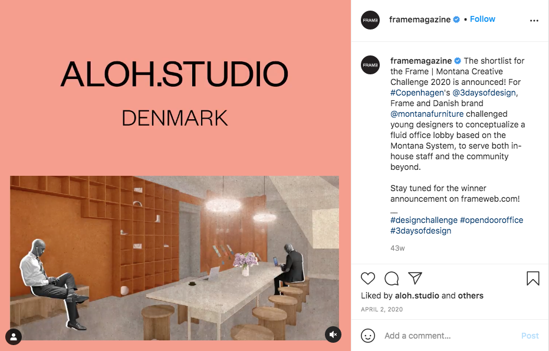
Task: Open the #opendooroffice hashtag
Action: click(x=491, y=220)
